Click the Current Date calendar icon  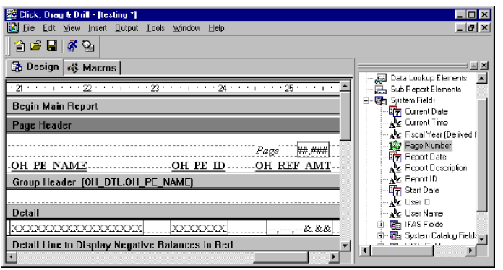(395, 112)
